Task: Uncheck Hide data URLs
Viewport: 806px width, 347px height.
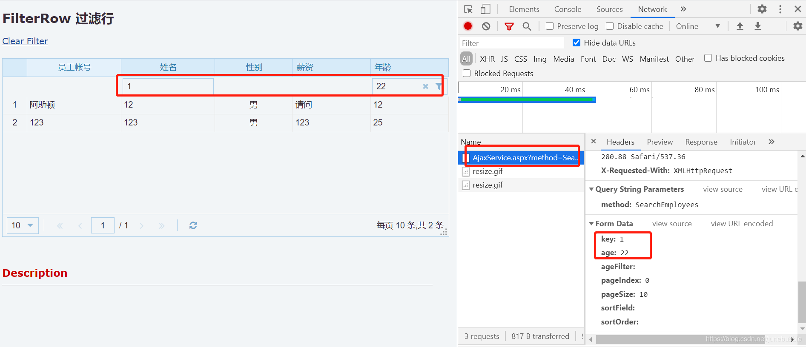Action: (577, 43)
